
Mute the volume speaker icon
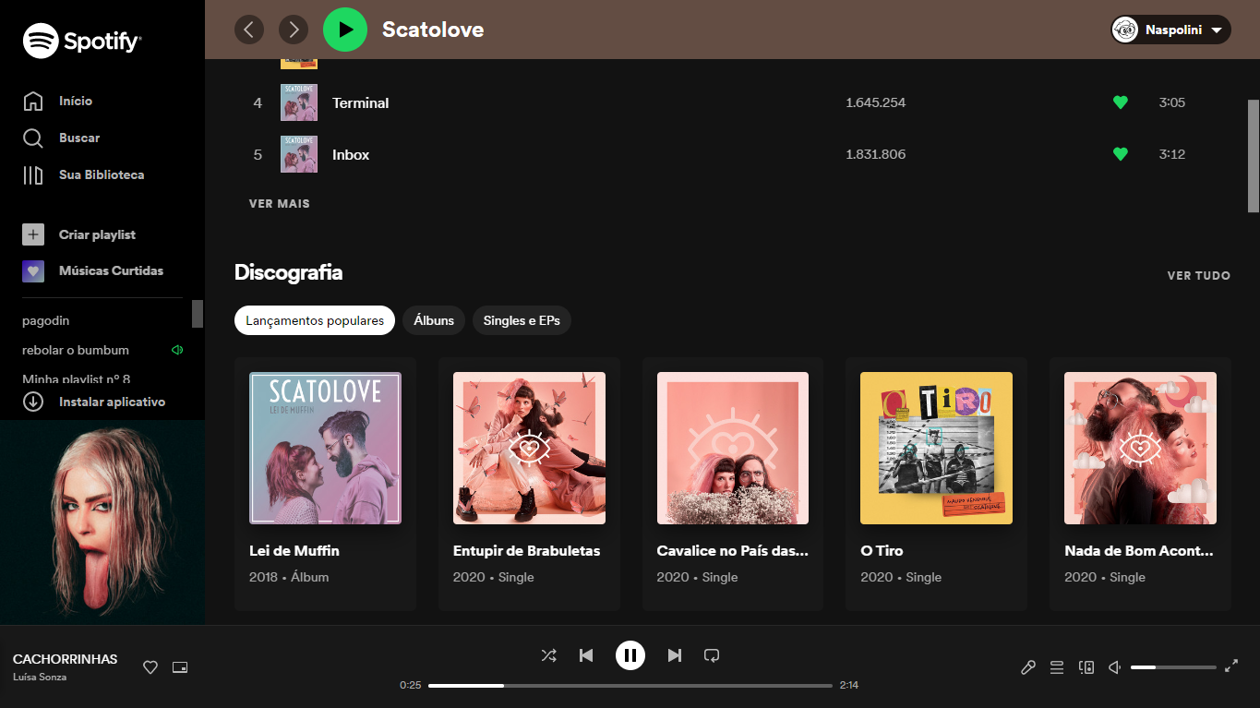(1114, 667)
